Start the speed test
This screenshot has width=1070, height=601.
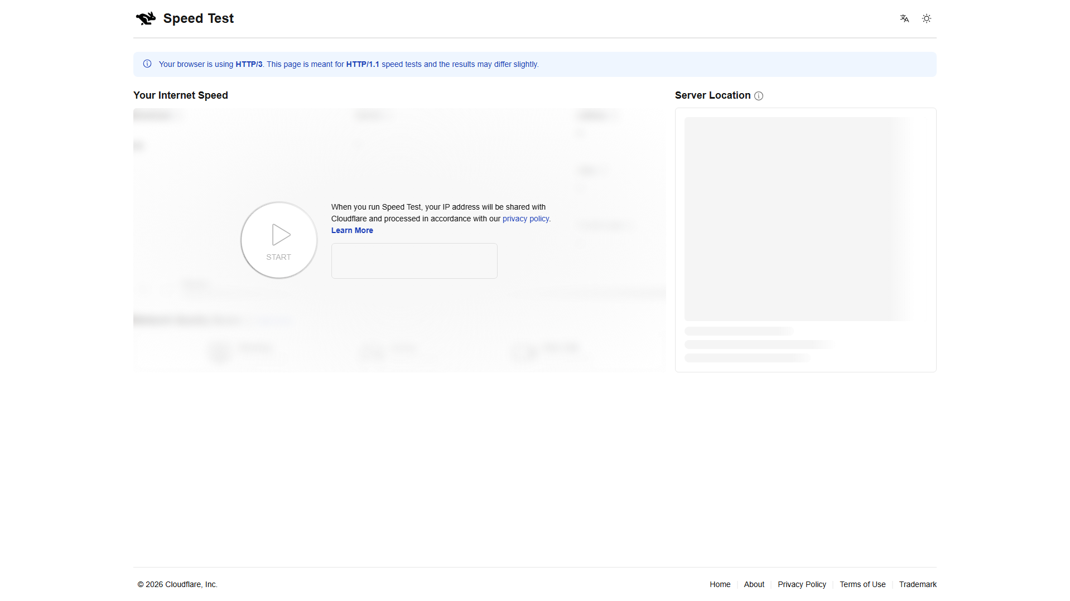click(x=279, y=240)
